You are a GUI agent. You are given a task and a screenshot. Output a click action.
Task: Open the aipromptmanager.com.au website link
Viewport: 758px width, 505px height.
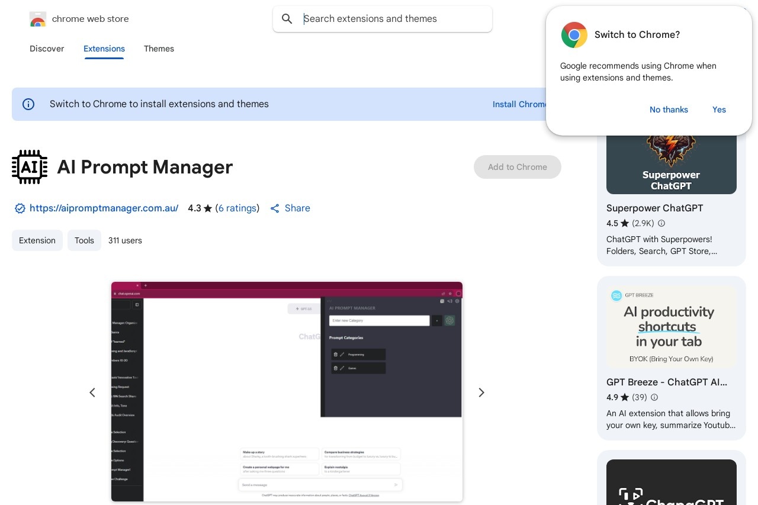104,208
